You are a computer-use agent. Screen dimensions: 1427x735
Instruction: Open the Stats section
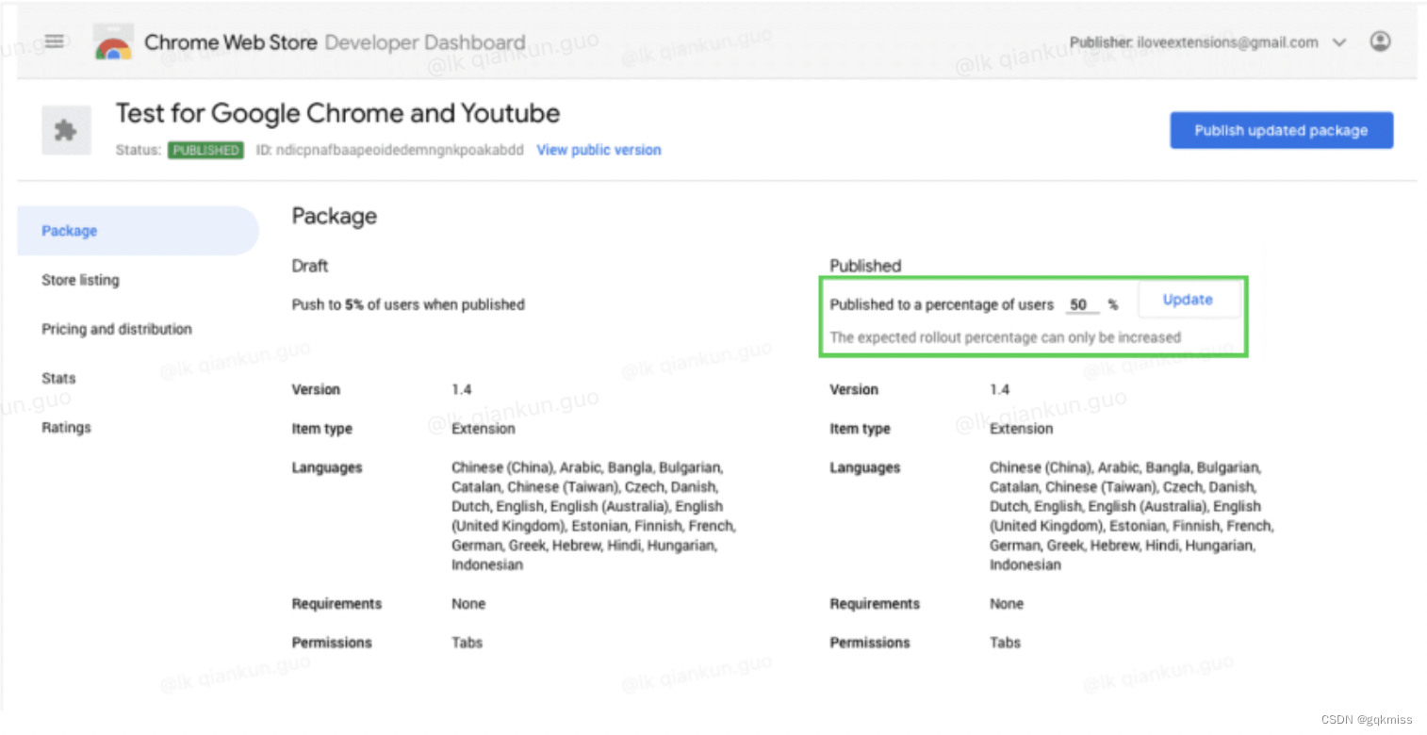coord(58,378)
